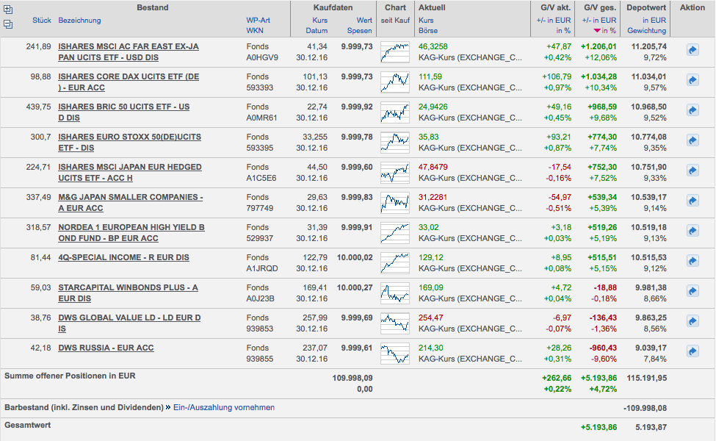The image size is (716, 441).
Task: Click action icon for 4Q-Special Income row
Action: (692, 260)
